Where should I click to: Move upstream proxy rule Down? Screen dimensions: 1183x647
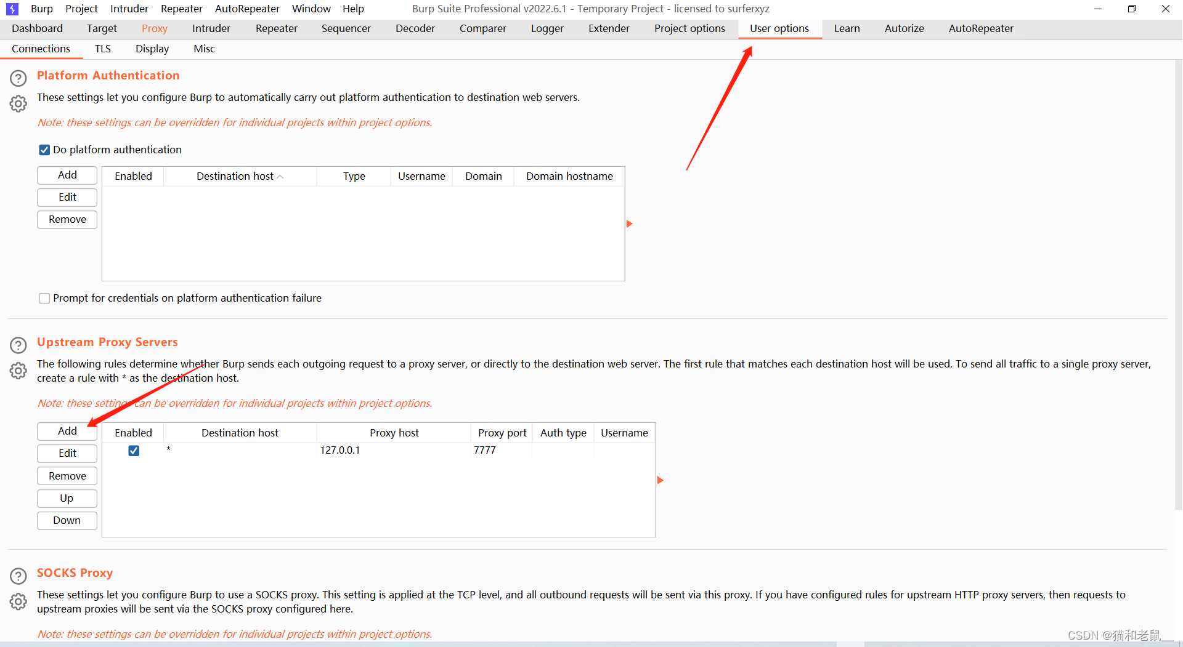(67, 520)
